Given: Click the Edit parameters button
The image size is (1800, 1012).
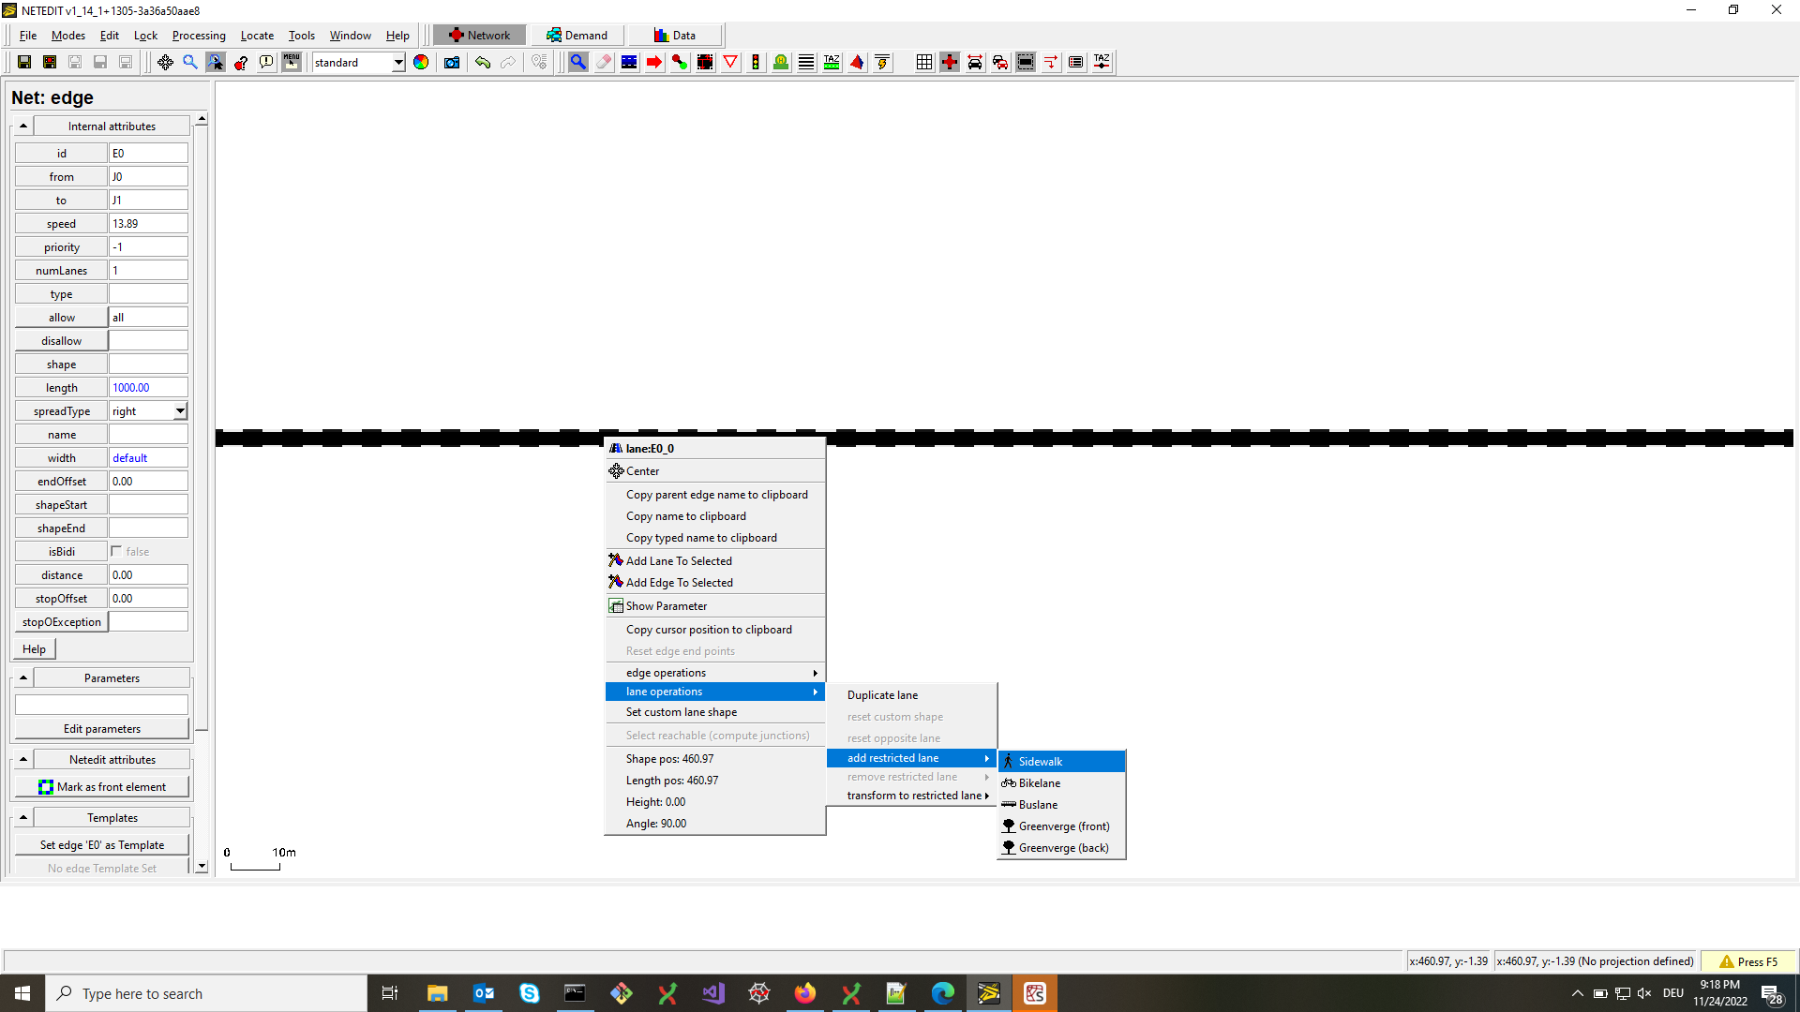Looking at the screenshot, I should point(102,728).
